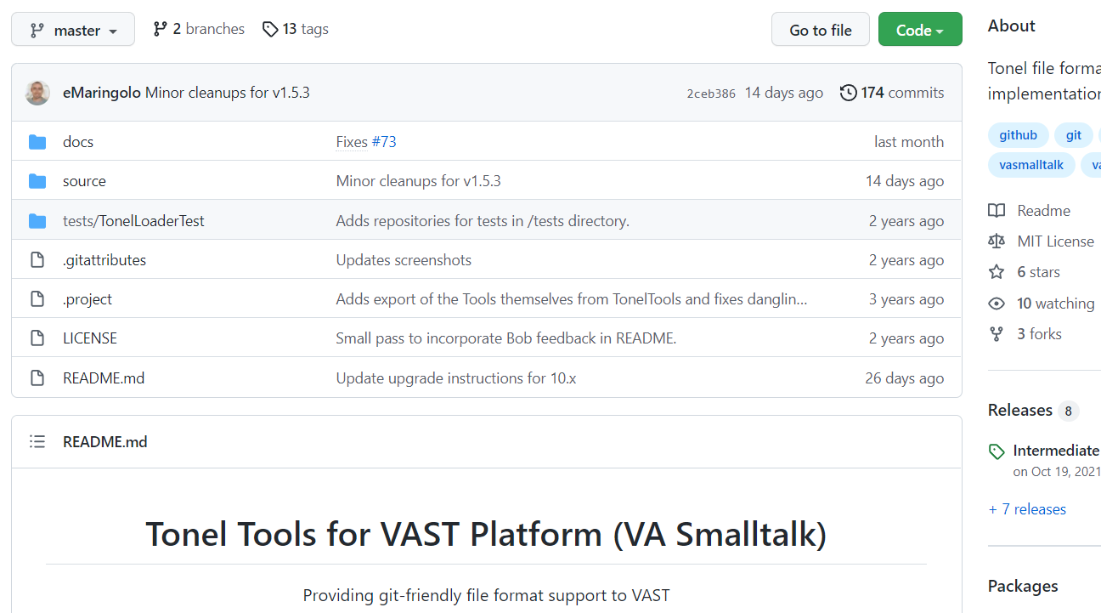
Task: Open the '+ 7 releases' link
Action: pyautogui.click(x=1027, y=509)
